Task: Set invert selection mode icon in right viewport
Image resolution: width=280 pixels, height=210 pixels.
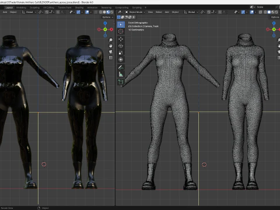Action: [130, 17]
